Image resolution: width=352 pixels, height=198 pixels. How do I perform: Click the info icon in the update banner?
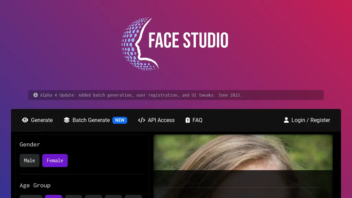click(35, 95)
